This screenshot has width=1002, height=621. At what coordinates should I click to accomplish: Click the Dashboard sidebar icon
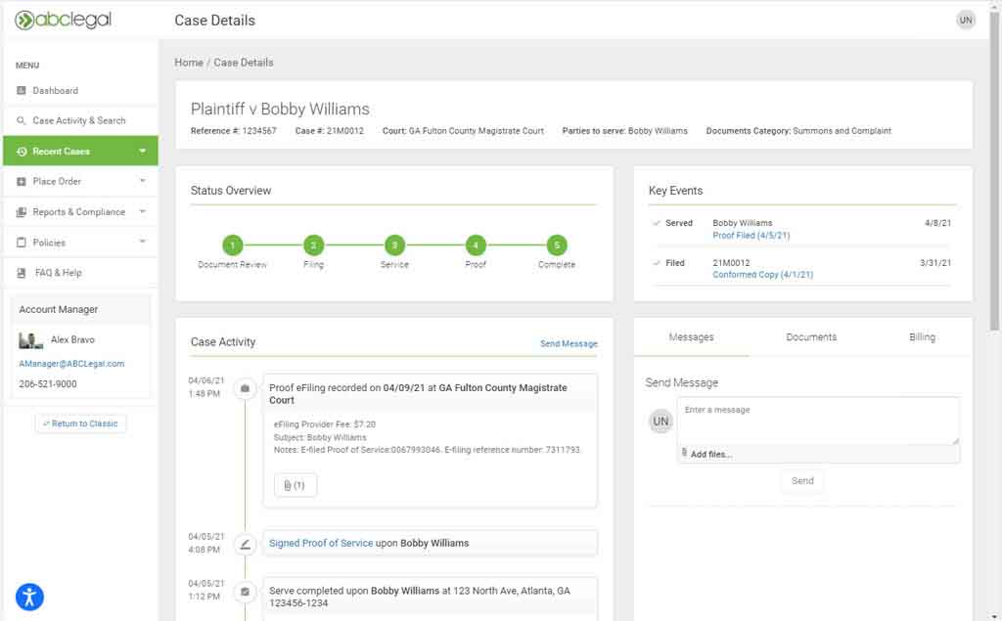point(22,91)
